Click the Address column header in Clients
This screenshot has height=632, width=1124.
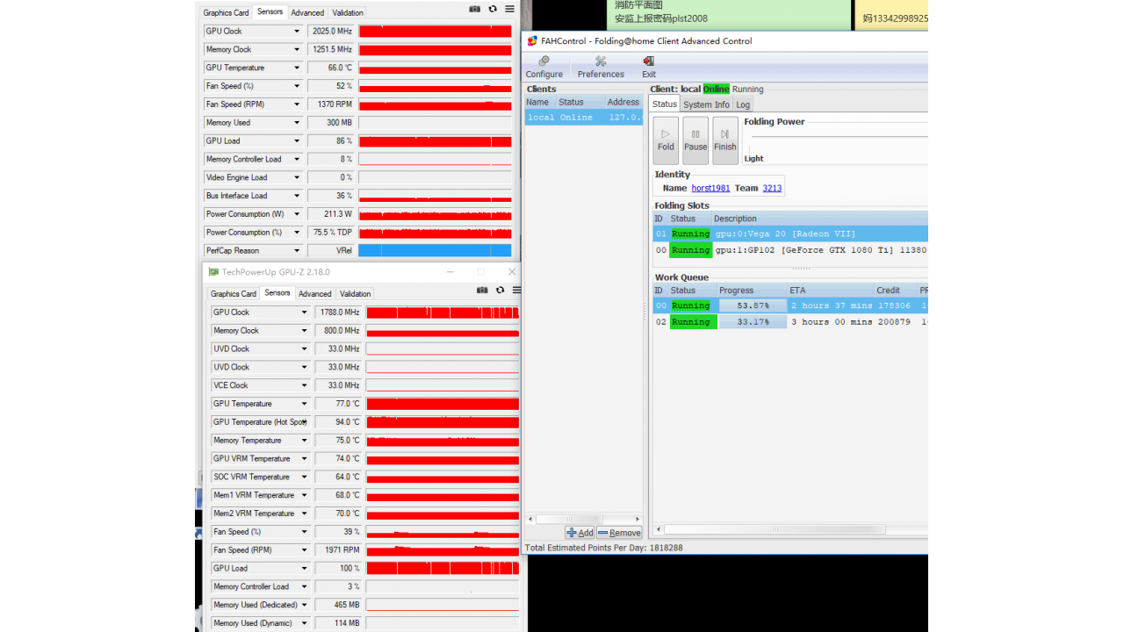tap(623, 102)
